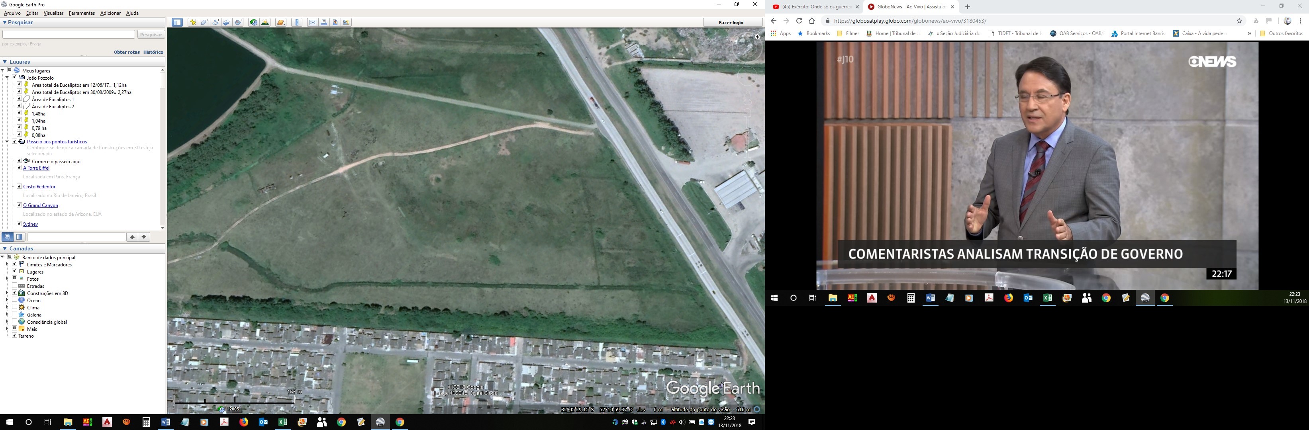Screen dimensions: 1309x430
Task: Toggle the Terreno layer checkbox
Action: coord(15,336)
